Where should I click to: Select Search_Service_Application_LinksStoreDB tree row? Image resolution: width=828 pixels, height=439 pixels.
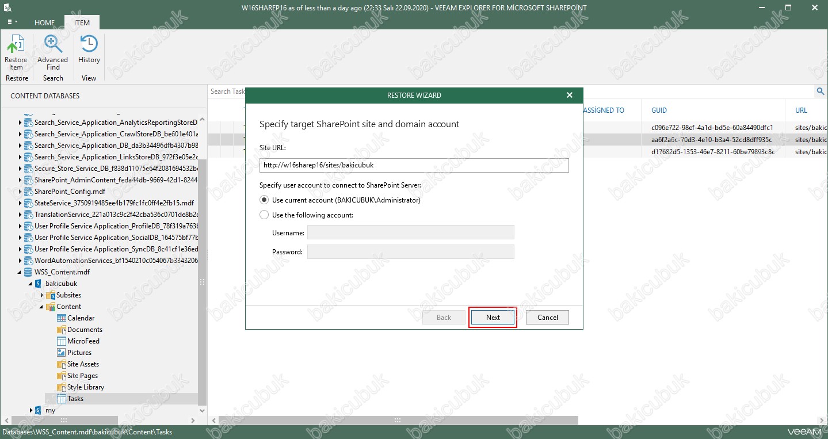116,157
